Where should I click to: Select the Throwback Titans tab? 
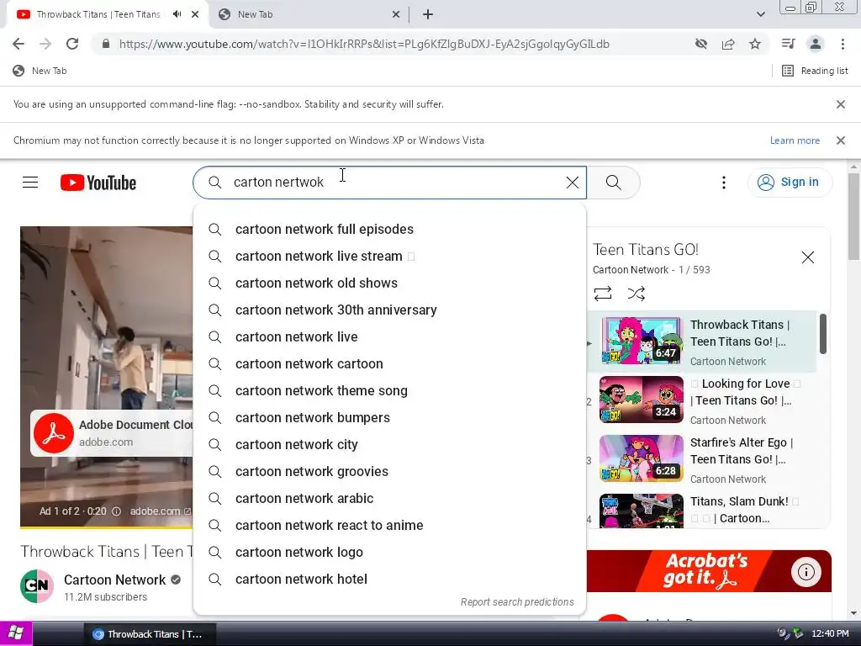pos(98,14)
